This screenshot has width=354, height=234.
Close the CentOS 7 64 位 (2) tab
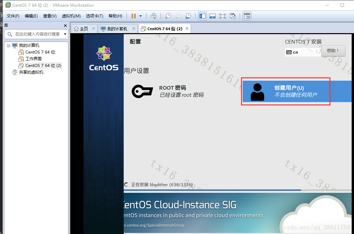(187, 29)
